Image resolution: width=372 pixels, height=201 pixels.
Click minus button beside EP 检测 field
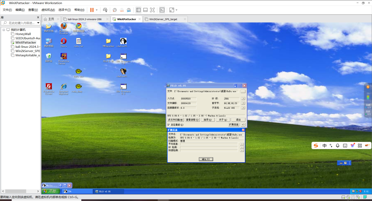(242, 147)
